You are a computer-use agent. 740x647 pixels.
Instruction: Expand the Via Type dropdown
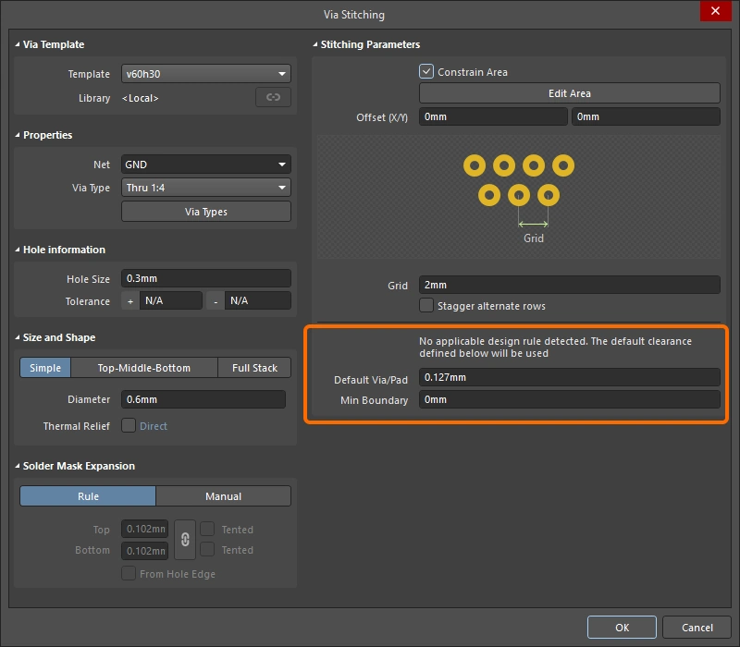click(x=205, y=188)
